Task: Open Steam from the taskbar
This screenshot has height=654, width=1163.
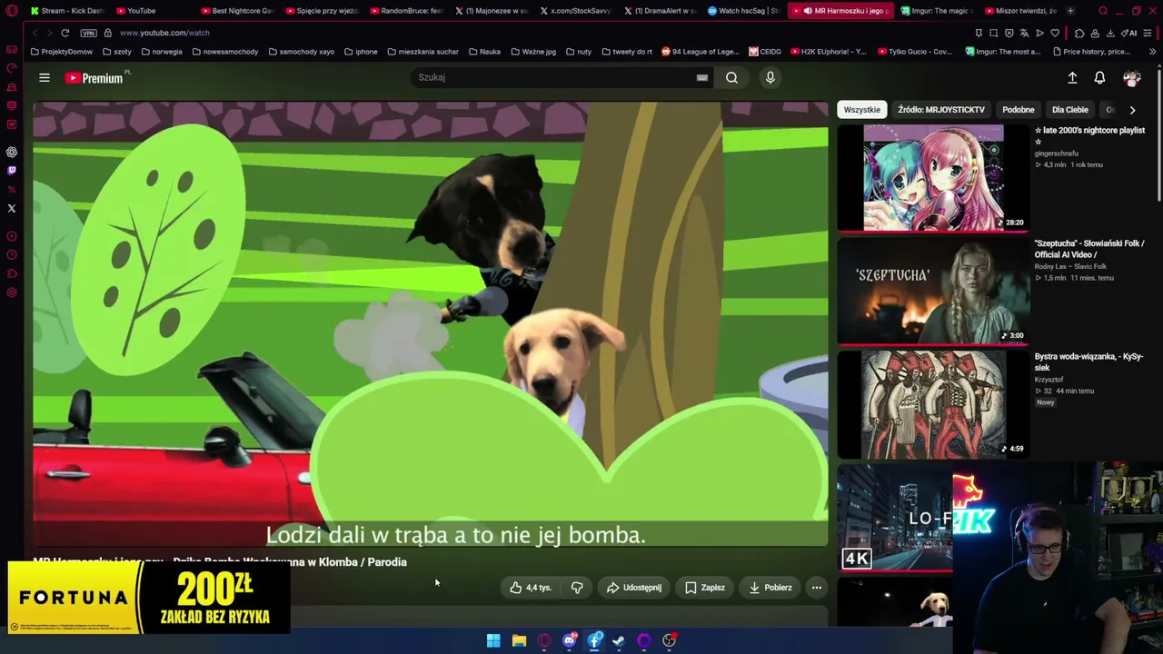Action: pyautogui.click(x=619, y=640)
